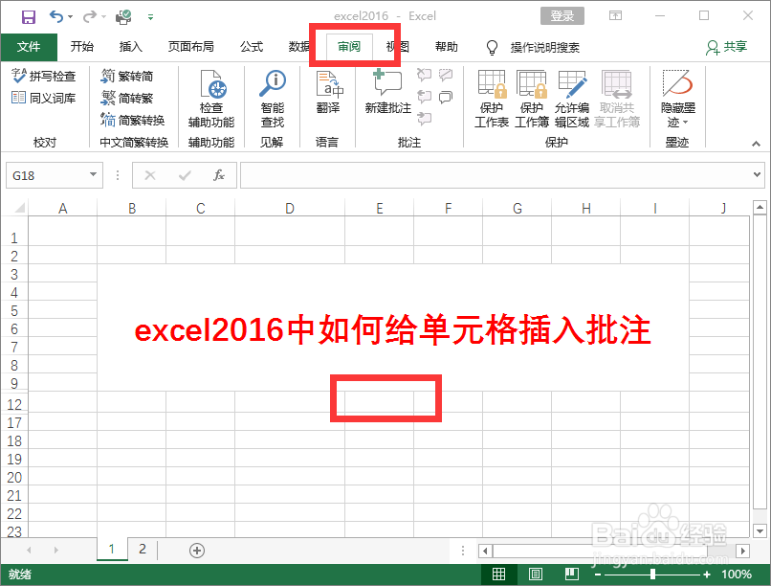Click the print preview icon in quick access toolbar

(x=123, y=17)
